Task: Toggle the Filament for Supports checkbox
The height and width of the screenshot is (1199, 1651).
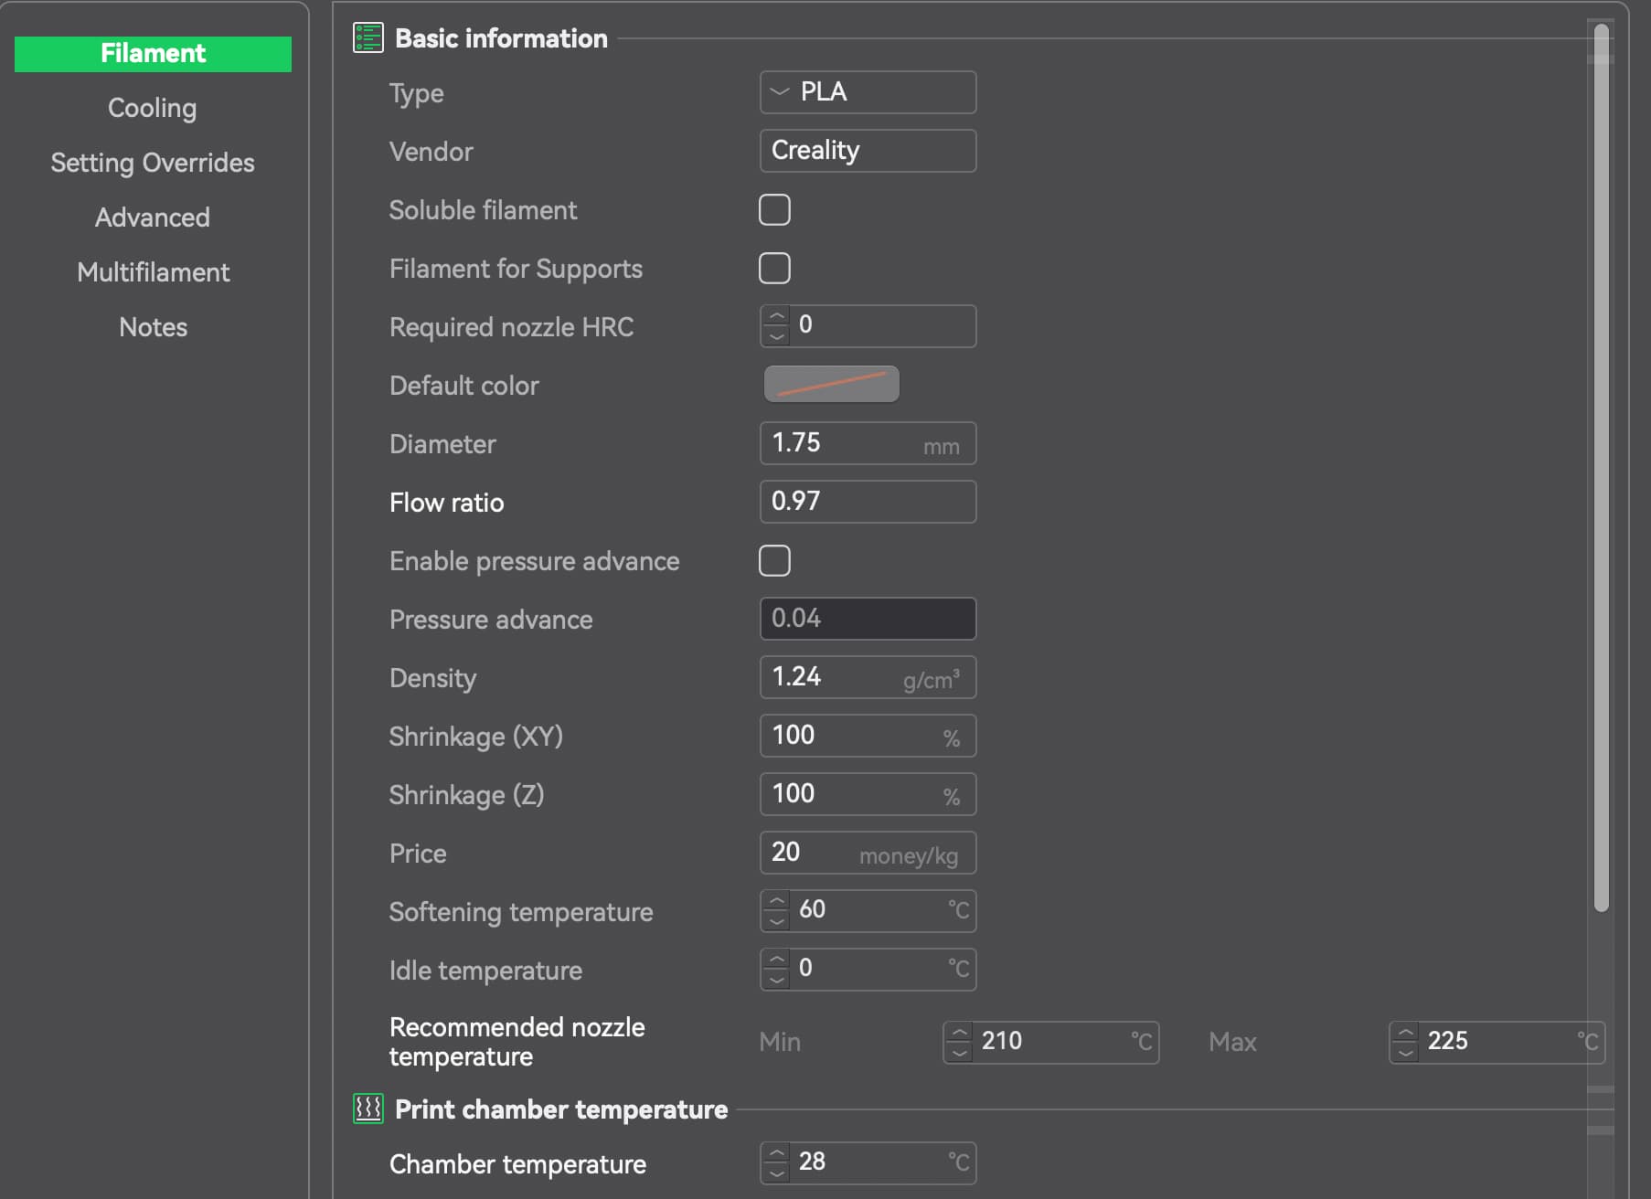Action: point(774,269)
